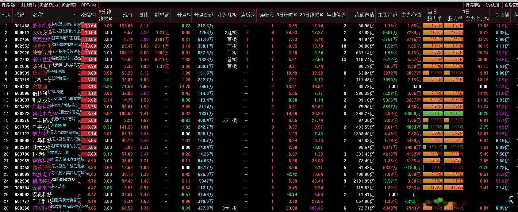The width and height of the screenshot is (518, 212).
Task: Click stock code 920092
Action: 22,195
